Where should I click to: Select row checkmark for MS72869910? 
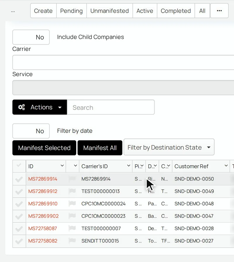coord(19,204)
